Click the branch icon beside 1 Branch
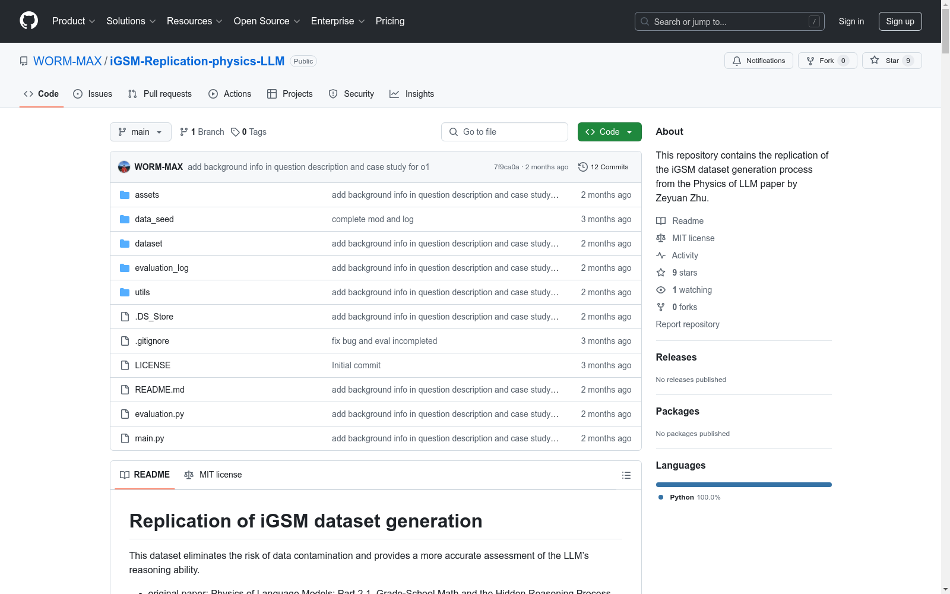Viewport: 950px width, 594px height. click(x=184, y=132)
